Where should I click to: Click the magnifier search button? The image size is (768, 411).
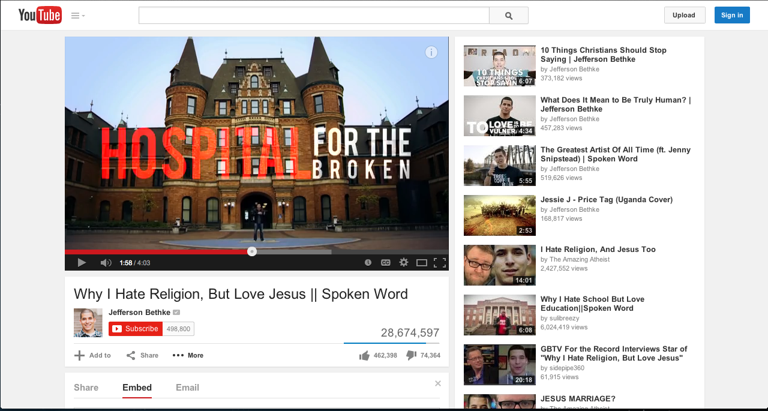(509, 16)
